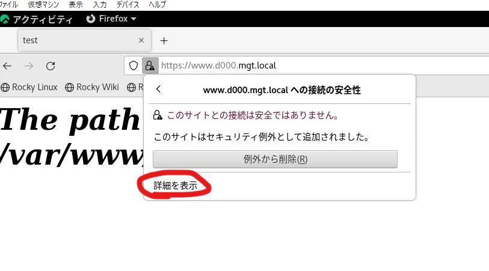Go forward one page

click(x=29, y=65)
